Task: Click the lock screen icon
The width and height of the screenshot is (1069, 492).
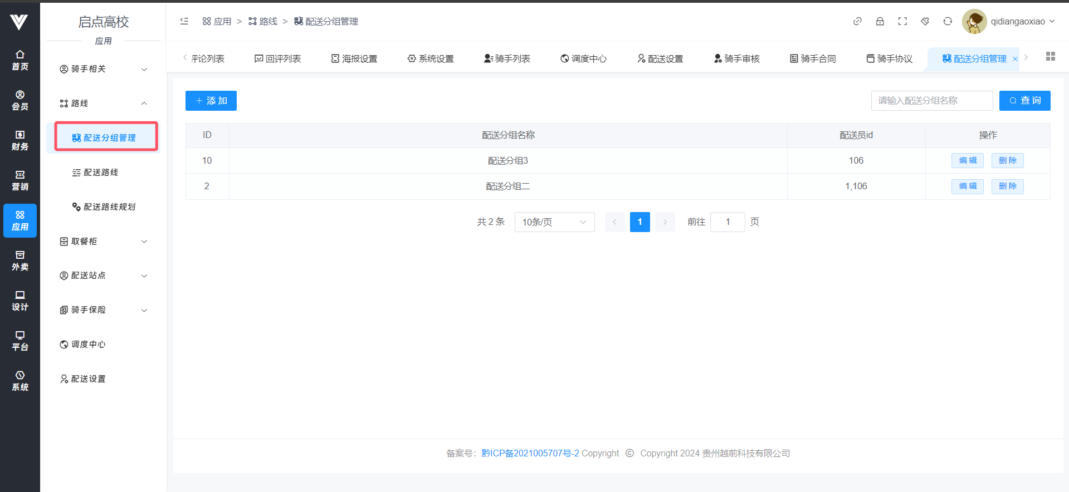Action: click(x=880, y=21)
